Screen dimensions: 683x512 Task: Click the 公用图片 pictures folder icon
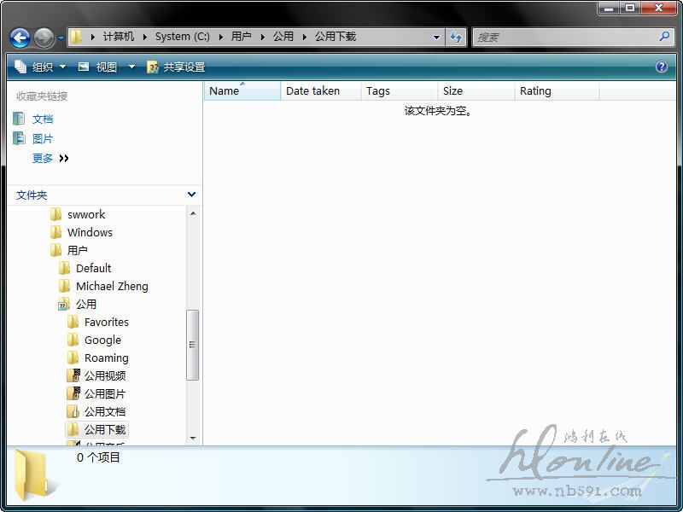point(73,393)
